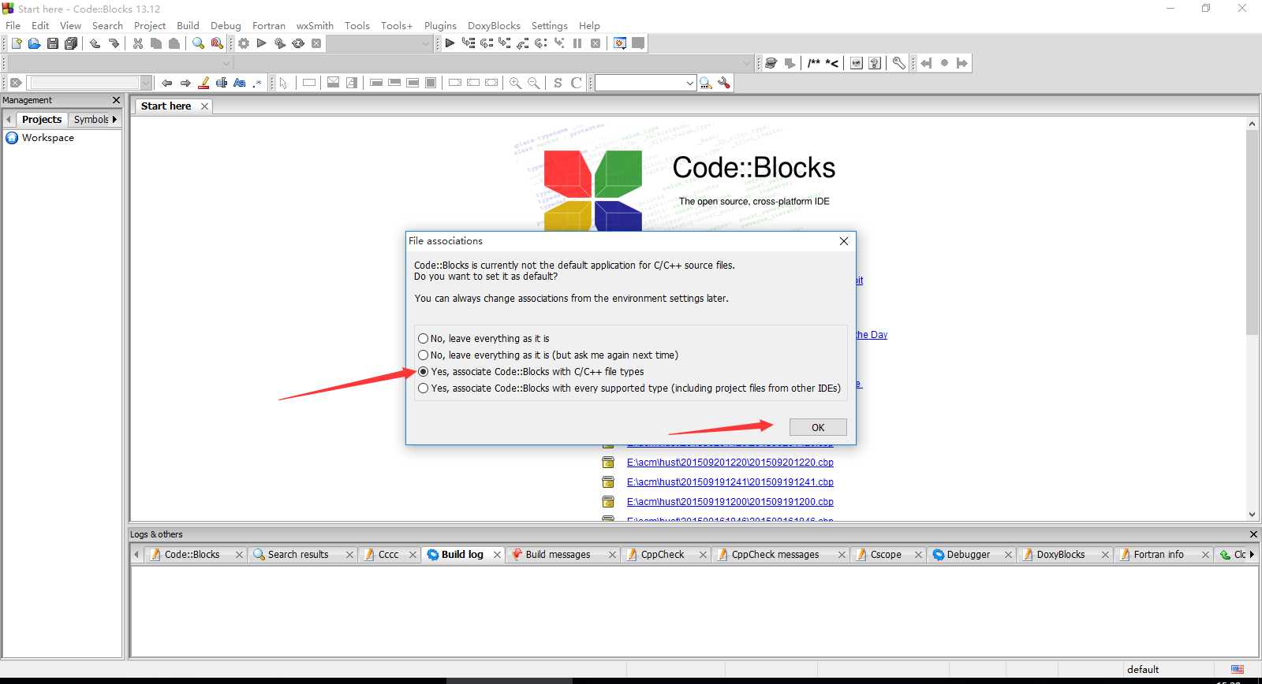This screenshot has width=1262, height=684.
Task: Click the Highlight marker icon
Action: click(203, 83)
